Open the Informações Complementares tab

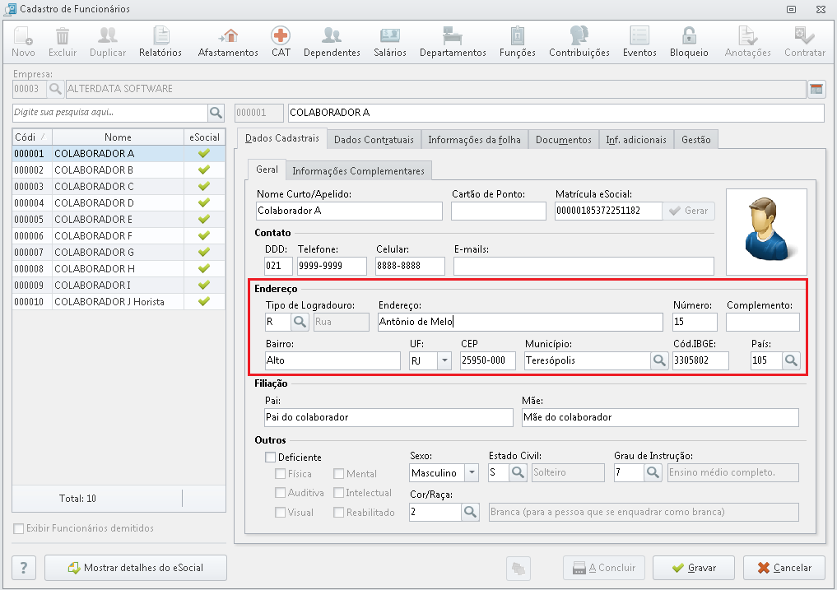358,171
